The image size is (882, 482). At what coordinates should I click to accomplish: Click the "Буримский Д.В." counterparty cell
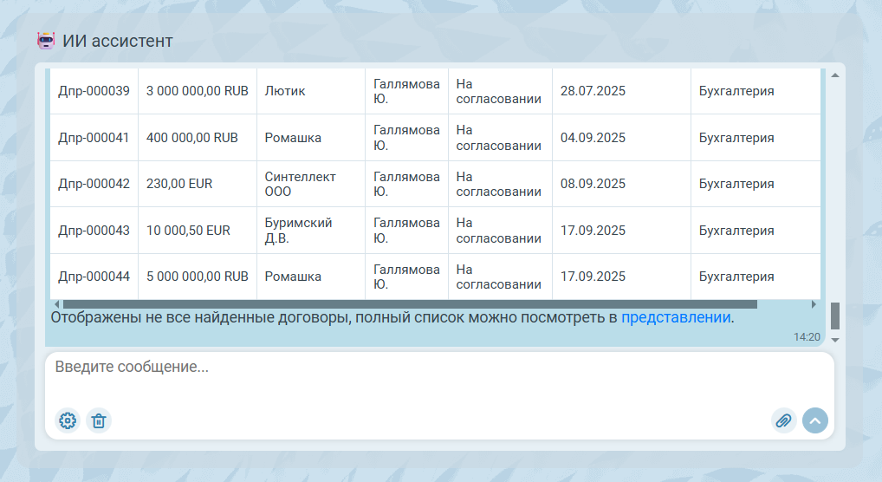point(298,231)
